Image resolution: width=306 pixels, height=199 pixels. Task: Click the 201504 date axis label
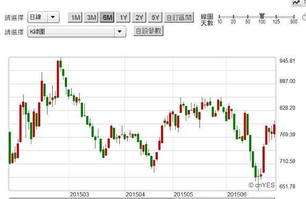[x=135, y=194]
